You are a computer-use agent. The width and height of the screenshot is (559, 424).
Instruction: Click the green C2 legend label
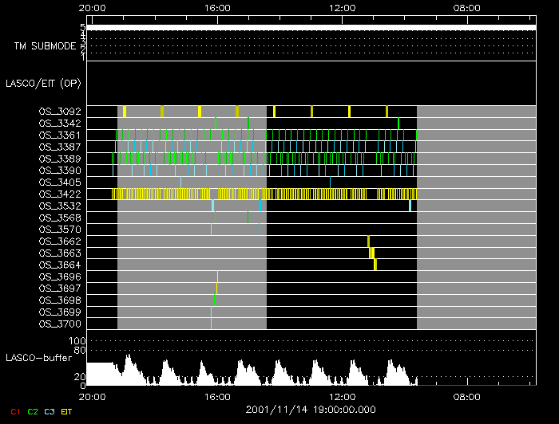coord(32,411)
